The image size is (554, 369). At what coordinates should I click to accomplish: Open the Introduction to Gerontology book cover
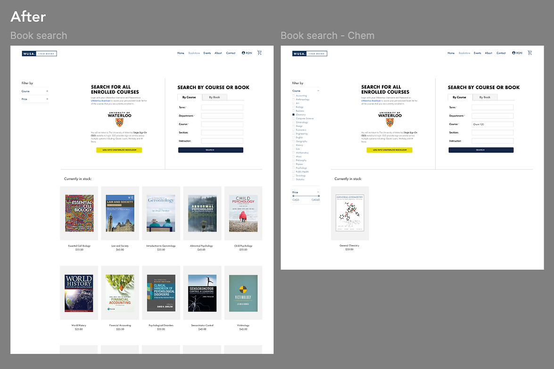tap(161, 213)
